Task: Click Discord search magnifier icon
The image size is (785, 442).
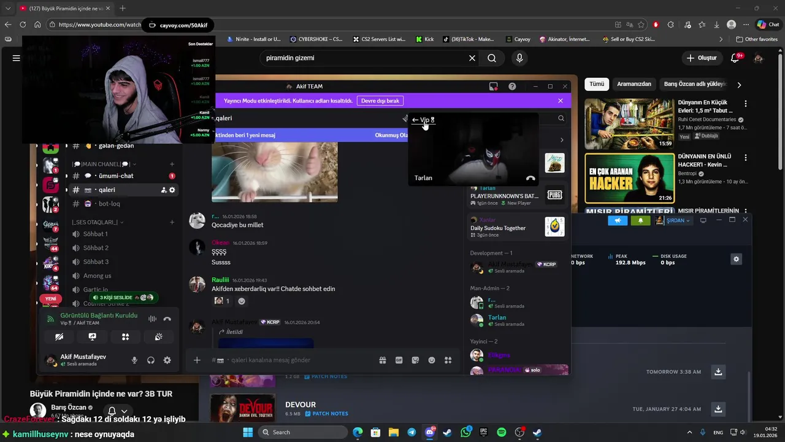Action: tap(561, 118)
